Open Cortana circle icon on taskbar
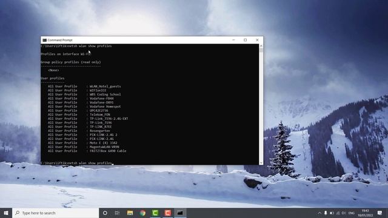388x218 pixels. (105, 213)
